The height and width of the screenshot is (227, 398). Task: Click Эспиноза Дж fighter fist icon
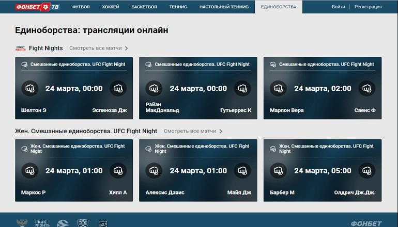tap(118, 88)
